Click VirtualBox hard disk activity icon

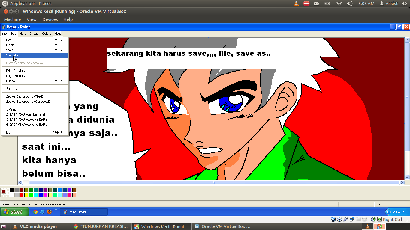(x=333, y=219)
